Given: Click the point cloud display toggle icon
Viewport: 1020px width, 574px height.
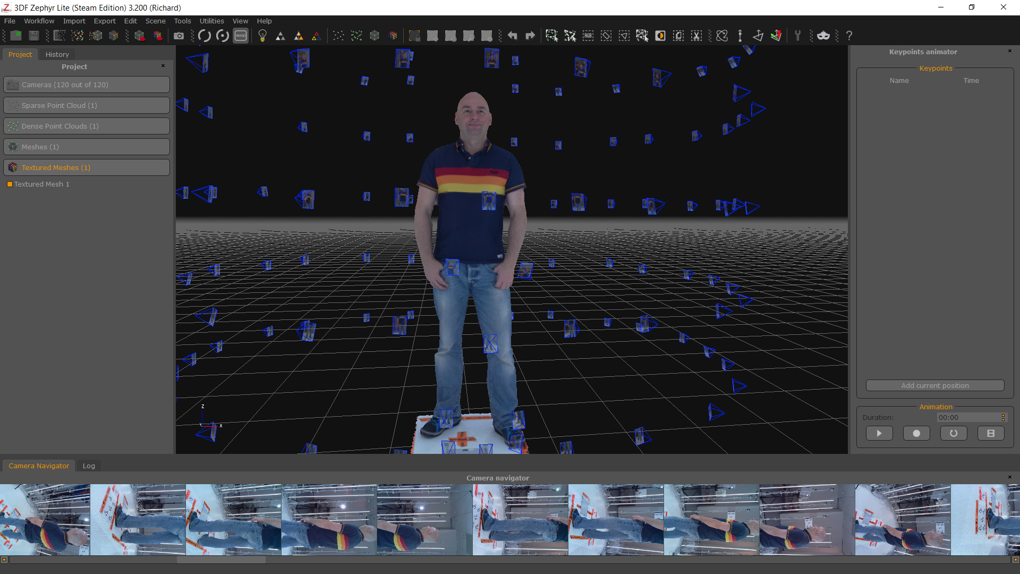Looking at the screenshot, I should coord(338,36).
